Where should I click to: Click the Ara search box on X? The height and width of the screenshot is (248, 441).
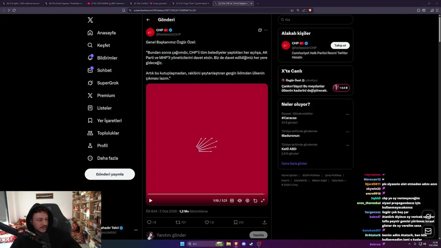[315, 20]
